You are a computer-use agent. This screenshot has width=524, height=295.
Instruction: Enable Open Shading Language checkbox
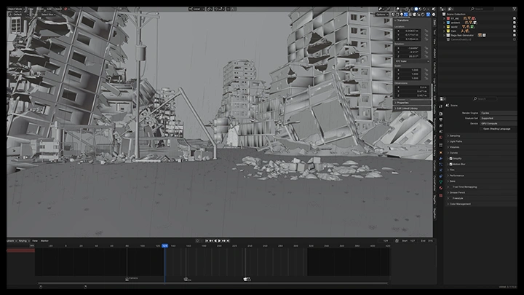coord(482,129)
